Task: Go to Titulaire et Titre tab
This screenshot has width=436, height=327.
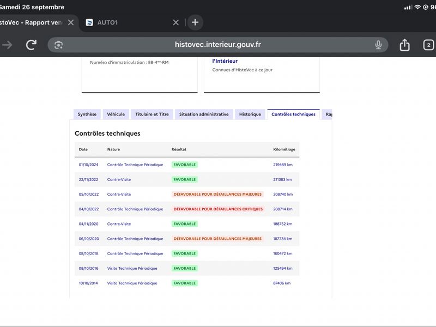Action: pyautogui.click(x=152, y=114)
